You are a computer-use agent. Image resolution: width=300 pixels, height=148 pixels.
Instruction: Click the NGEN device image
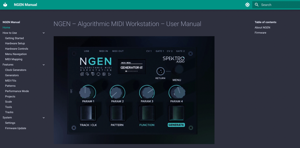point(134,90)
